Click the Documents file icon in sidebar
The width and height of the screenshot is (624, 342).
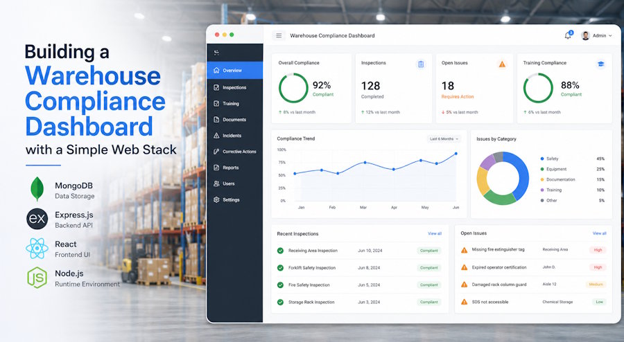coord(216,119)
